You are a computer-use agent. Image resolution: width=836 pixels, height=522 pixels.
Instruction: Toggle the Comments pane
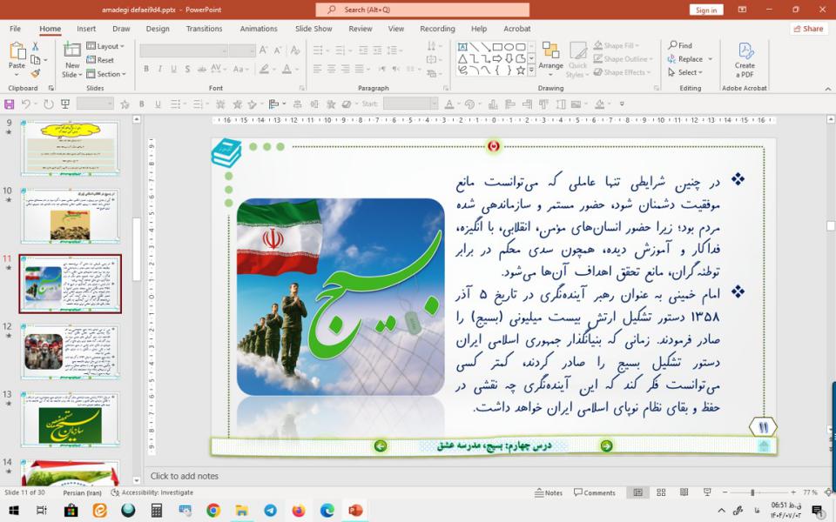click(x=594, y=492)
